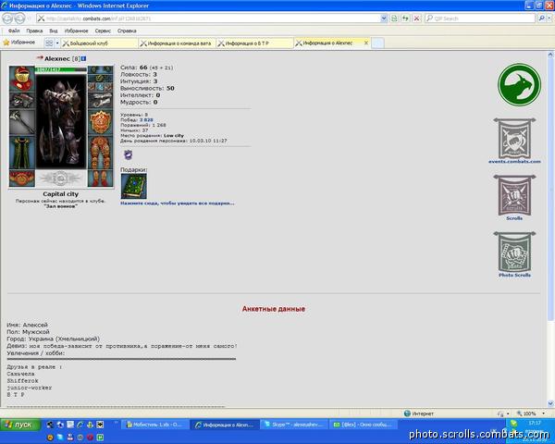Click the orange shield equipment slot
This screenshot has width=555, height=444.
click(101, 122)
